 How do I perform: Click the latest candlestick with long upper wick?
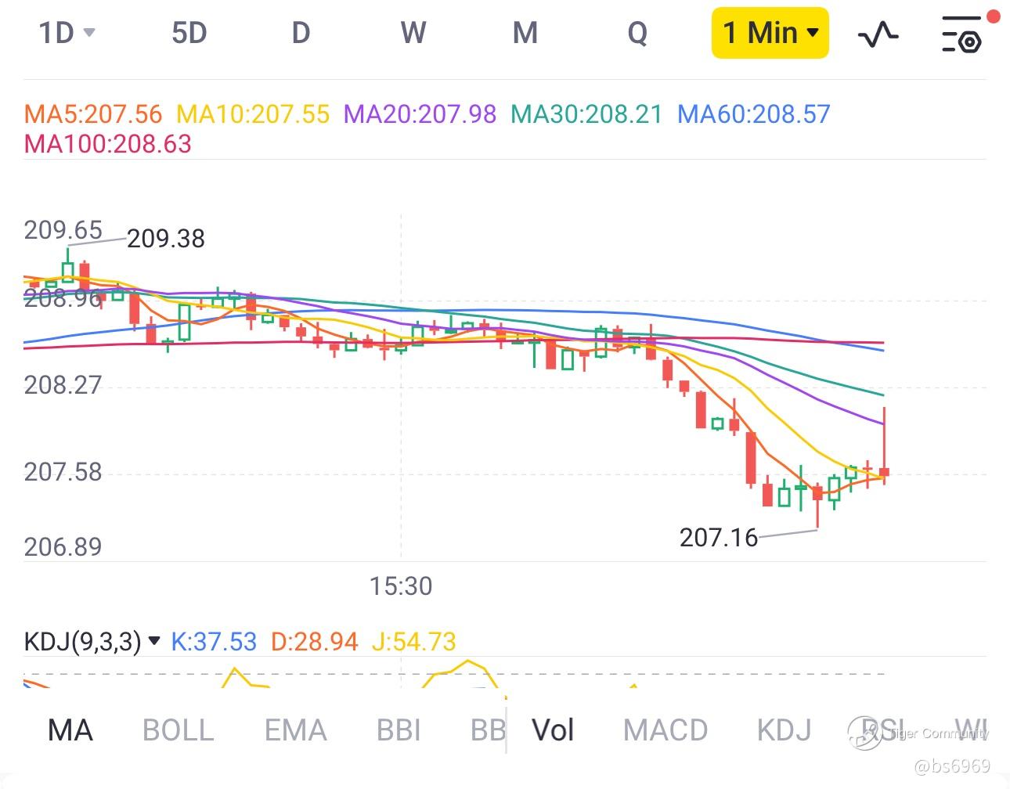[x=884, y=446]
